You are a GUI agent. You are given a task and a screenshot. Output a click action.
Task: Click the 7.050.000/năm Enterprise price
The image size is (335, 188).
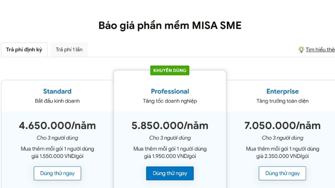283,125
